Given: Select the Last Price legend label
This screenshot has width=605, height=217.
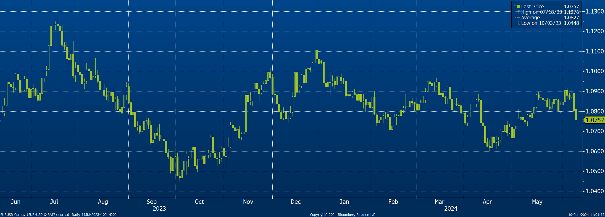Looking at the screenshot, I should [532, 6].
